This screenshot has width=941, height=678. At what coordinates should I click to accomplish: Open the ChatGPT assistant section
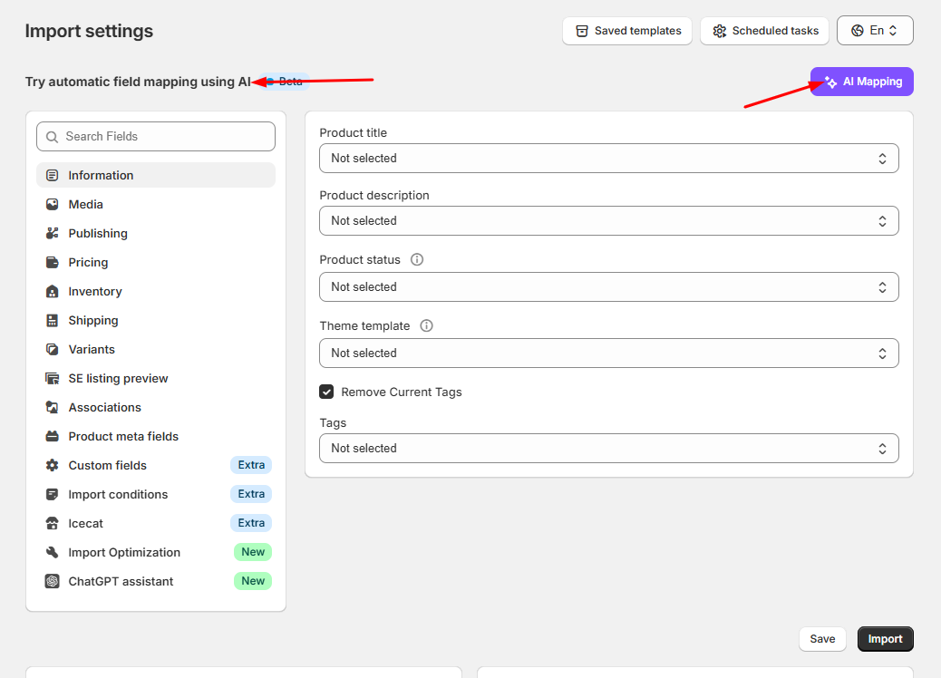tap(156, 581)
